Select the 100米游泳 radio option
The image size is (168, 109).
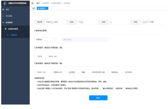tap(122, 72)
